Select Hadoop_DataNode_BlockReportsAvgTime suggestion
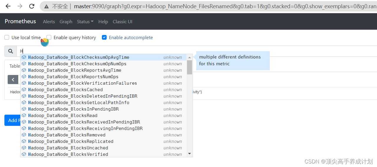This screenshot has height=167, width=377. tap(104, 70)
